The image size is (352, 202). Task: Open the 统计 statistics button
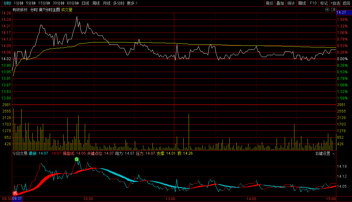(x=291, y=3)
